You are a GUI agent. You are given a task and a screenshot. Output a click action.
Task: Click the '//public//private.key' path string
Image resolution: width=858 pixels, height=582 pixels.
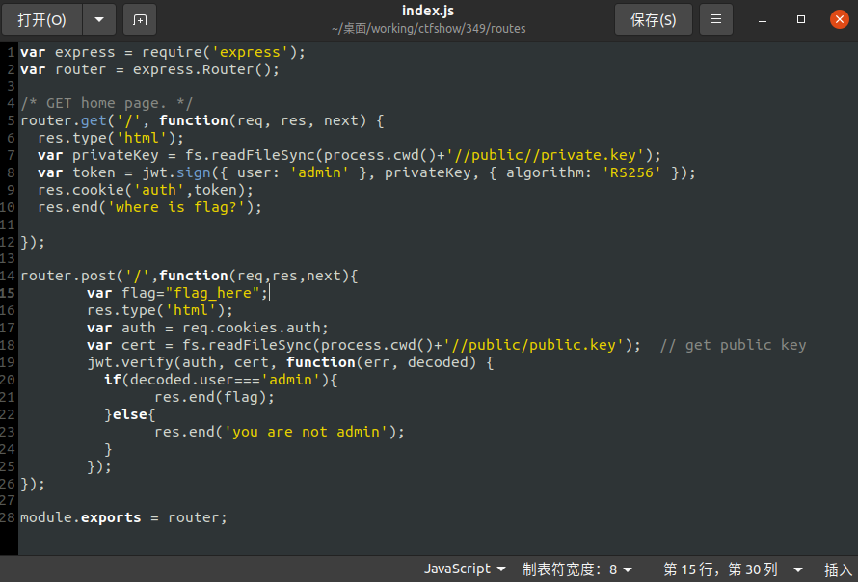pos(546,155)
